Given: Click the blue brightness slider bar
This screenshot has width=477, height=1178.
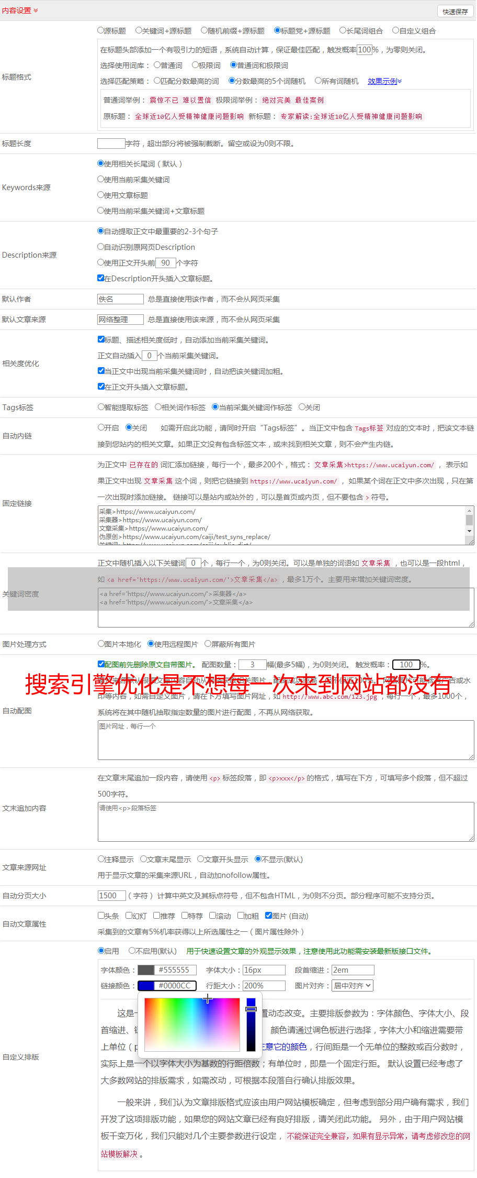Looking at the screenshot, I should click(x=251, y=1025).
